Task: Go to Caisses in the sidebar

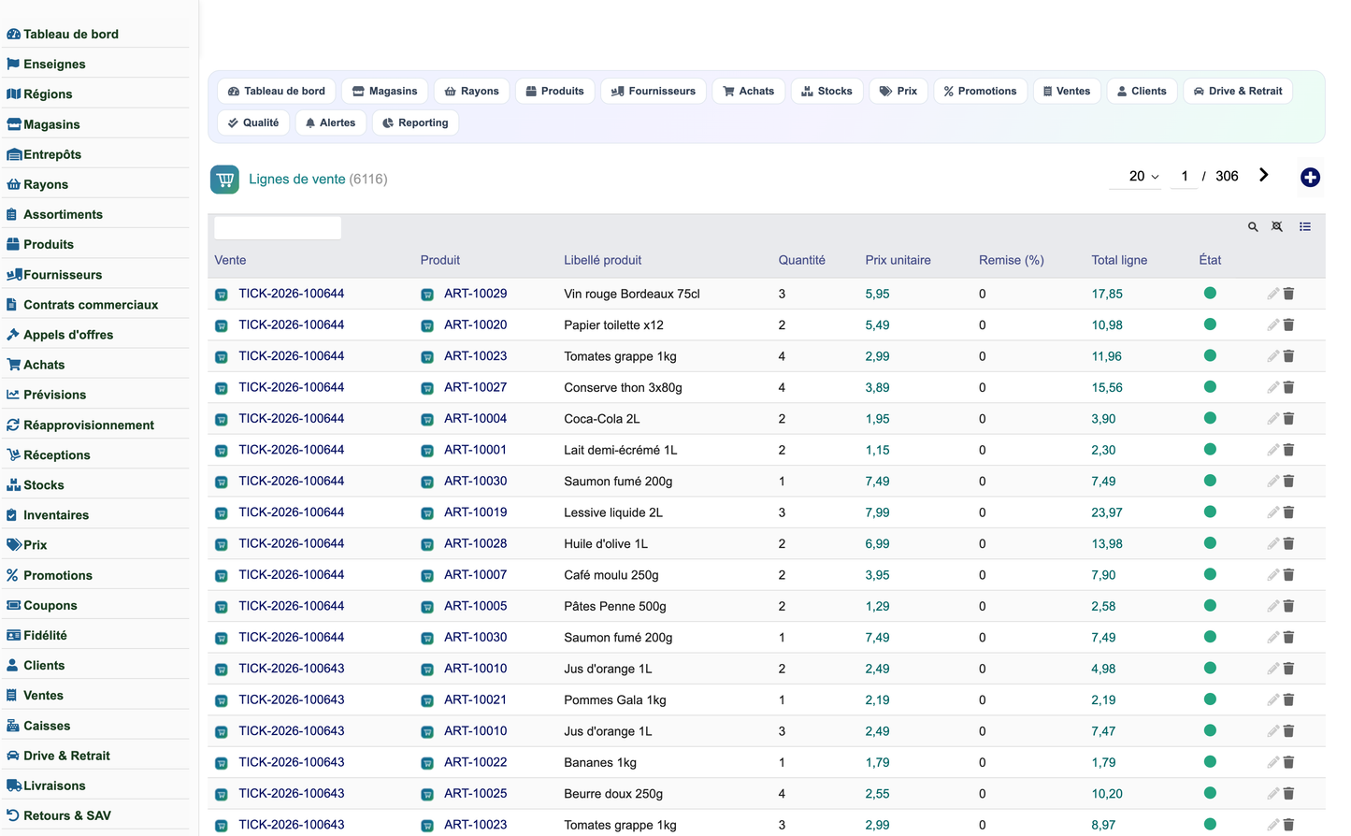Action: tap(47, 726)
